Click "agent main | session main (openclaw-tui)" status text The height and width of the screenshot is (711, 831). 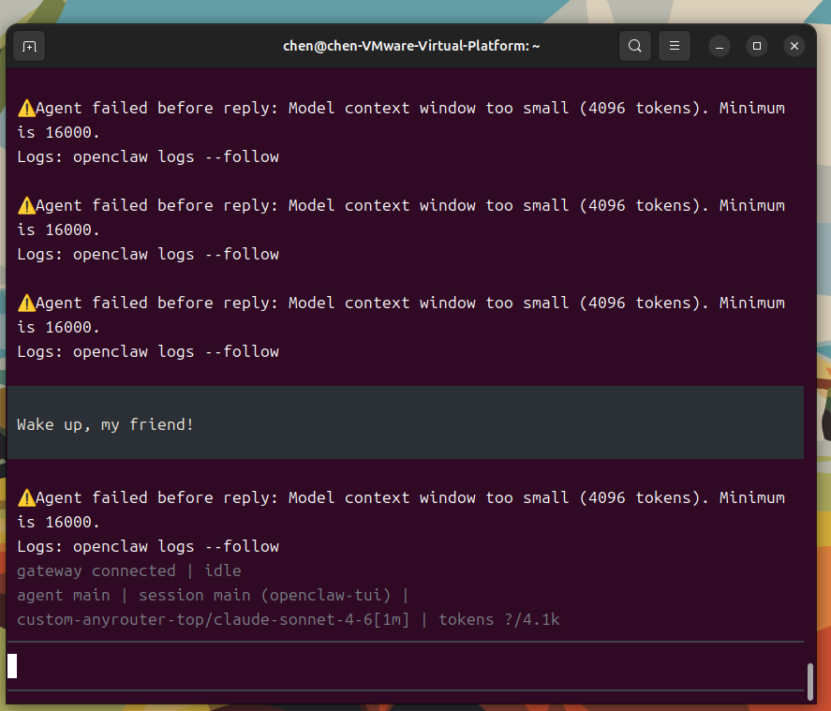[x=203, y=595]
